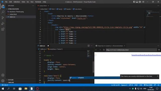Open the Manage gear menu

click(3, 81)
